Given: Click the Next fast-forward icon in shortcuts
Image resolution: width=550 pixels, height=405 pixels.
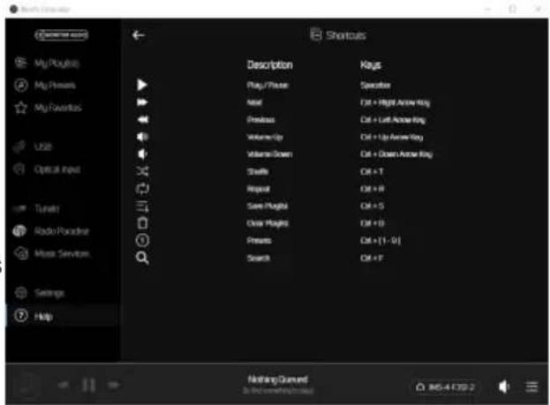Looking at the screenshot, I should pyautogui.click(x=142, y=102).
